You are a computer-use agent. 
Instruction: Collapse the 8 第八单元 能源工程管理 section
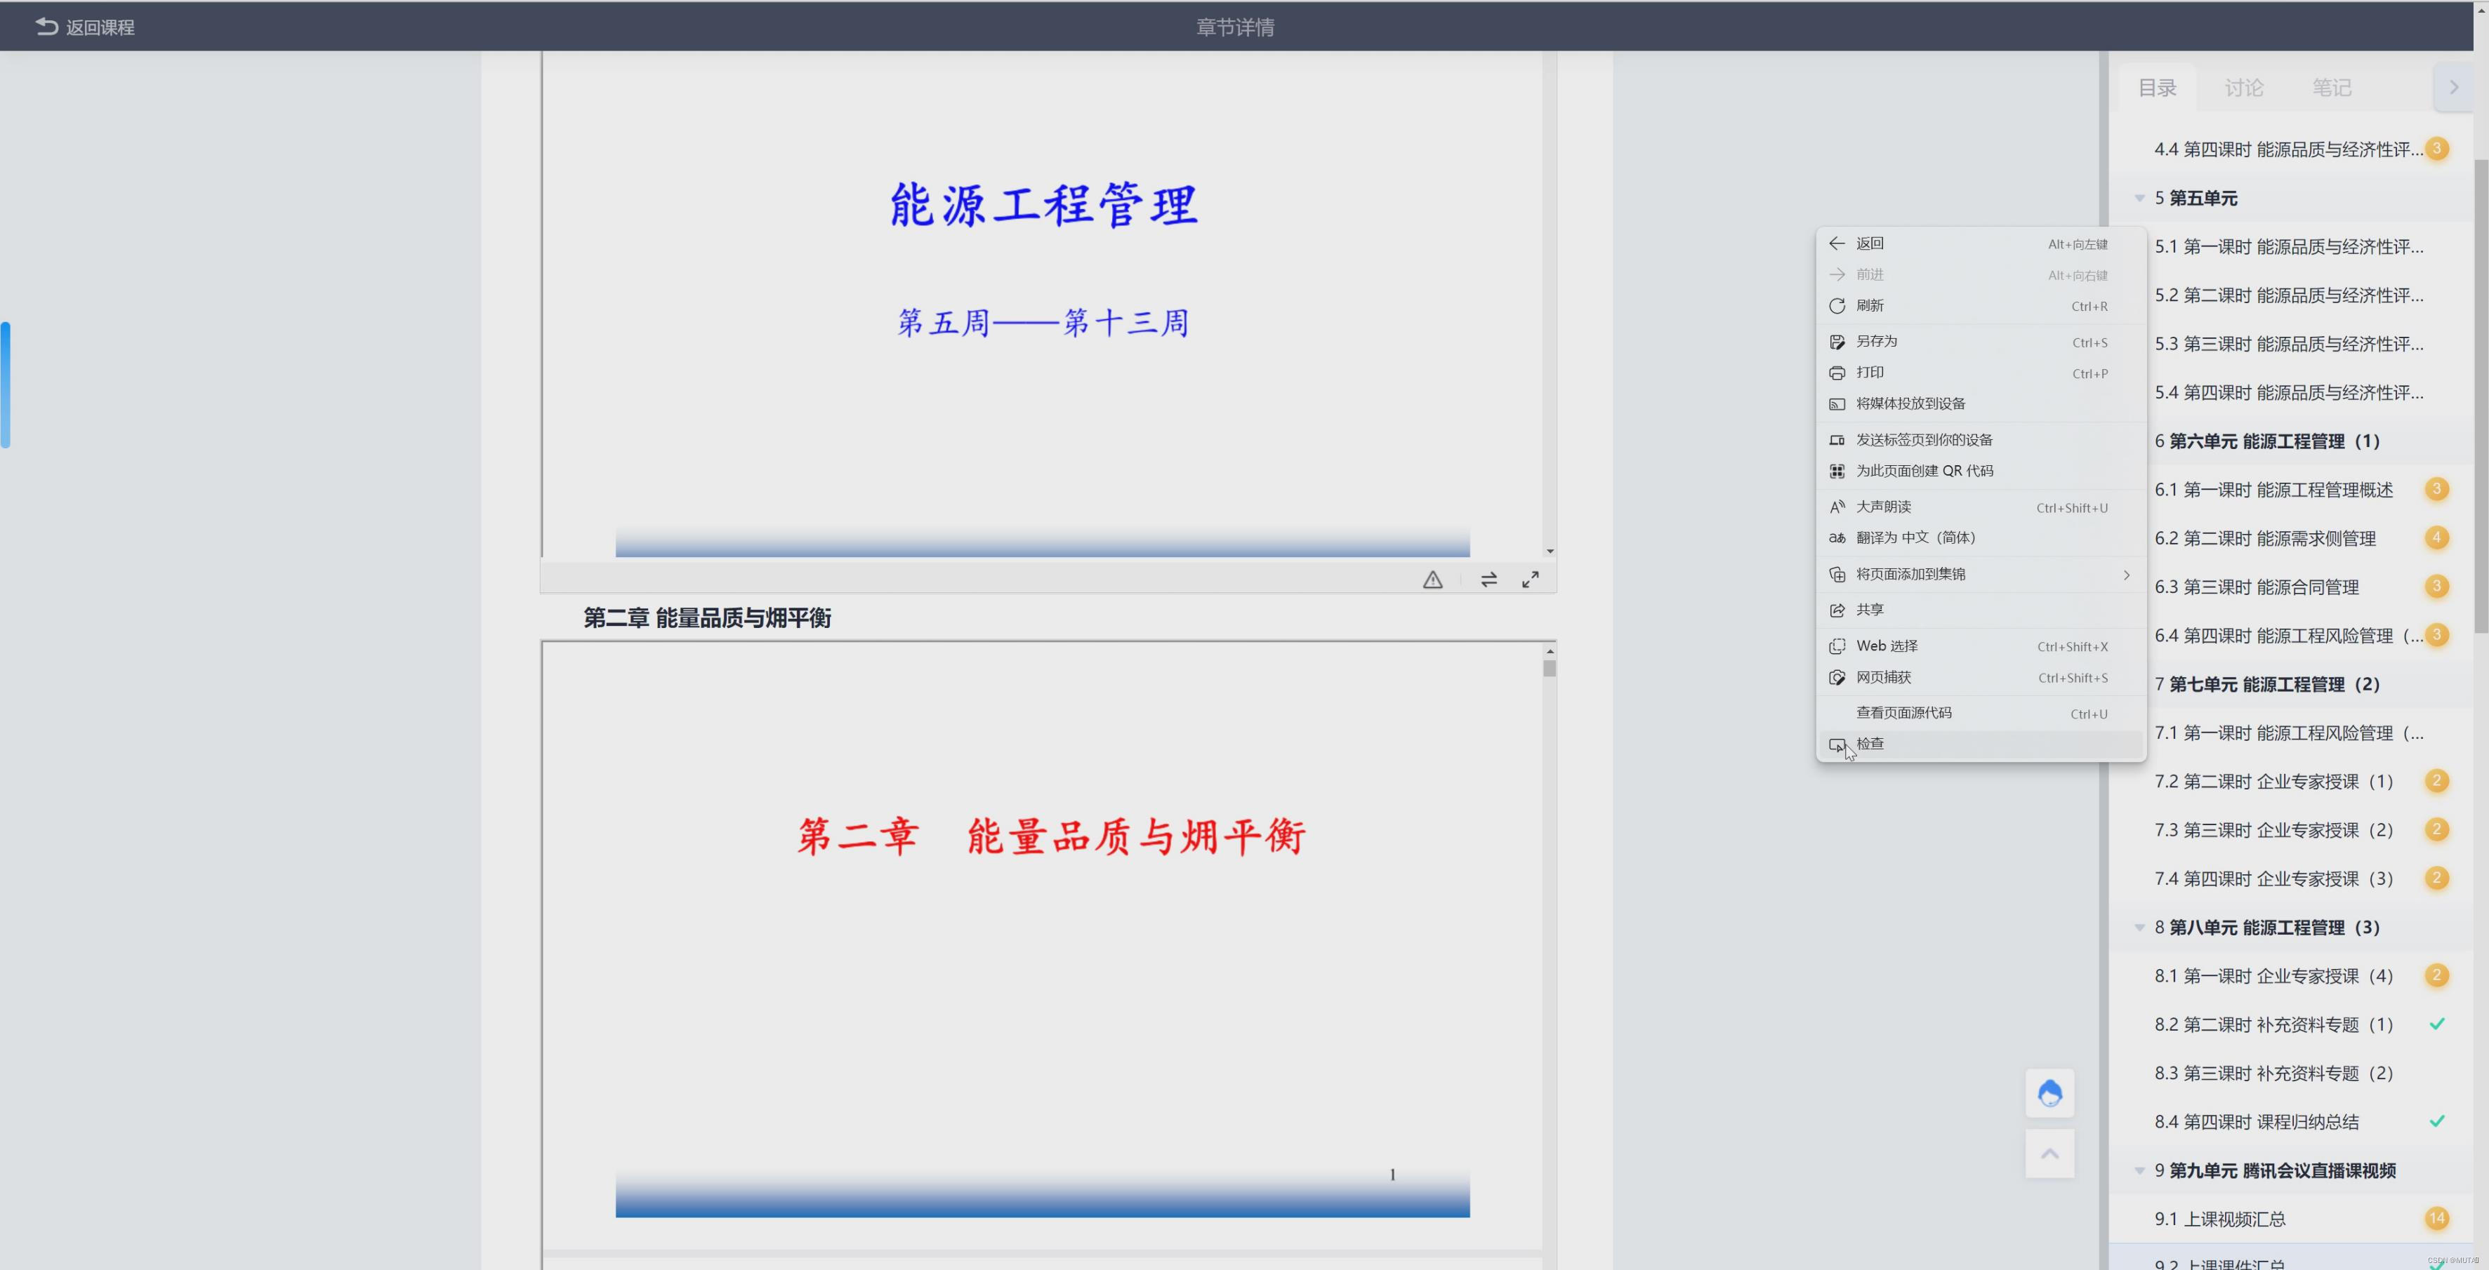click(x=2139, y=927)
